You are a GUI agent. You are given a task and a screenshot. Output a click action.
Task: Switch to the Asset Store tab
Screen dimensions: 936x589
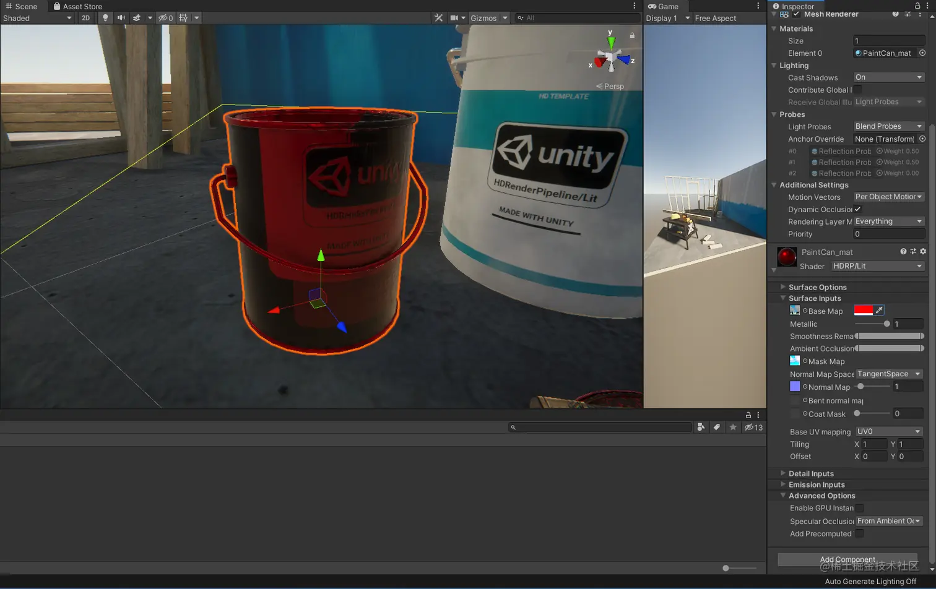[x=78, y=6]
